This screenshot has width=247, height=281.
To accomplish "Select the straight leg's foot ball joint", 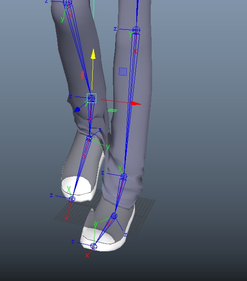I will coord(114,216).
